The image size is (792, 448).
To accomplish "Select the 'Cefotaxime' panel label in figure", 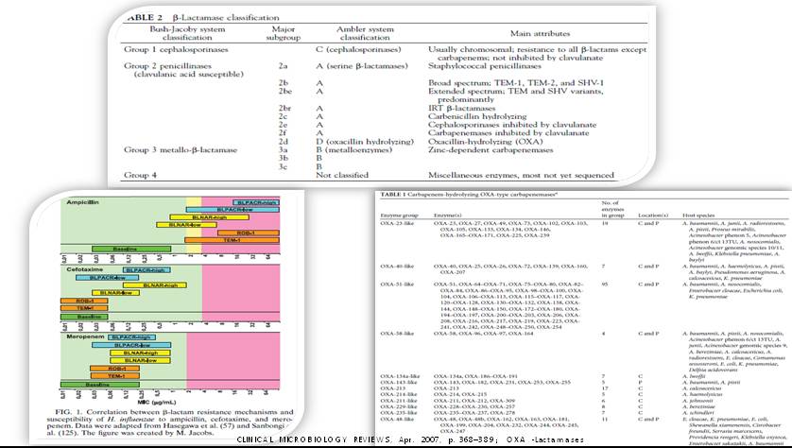I will pyautogui.click(x=83, y=269).
